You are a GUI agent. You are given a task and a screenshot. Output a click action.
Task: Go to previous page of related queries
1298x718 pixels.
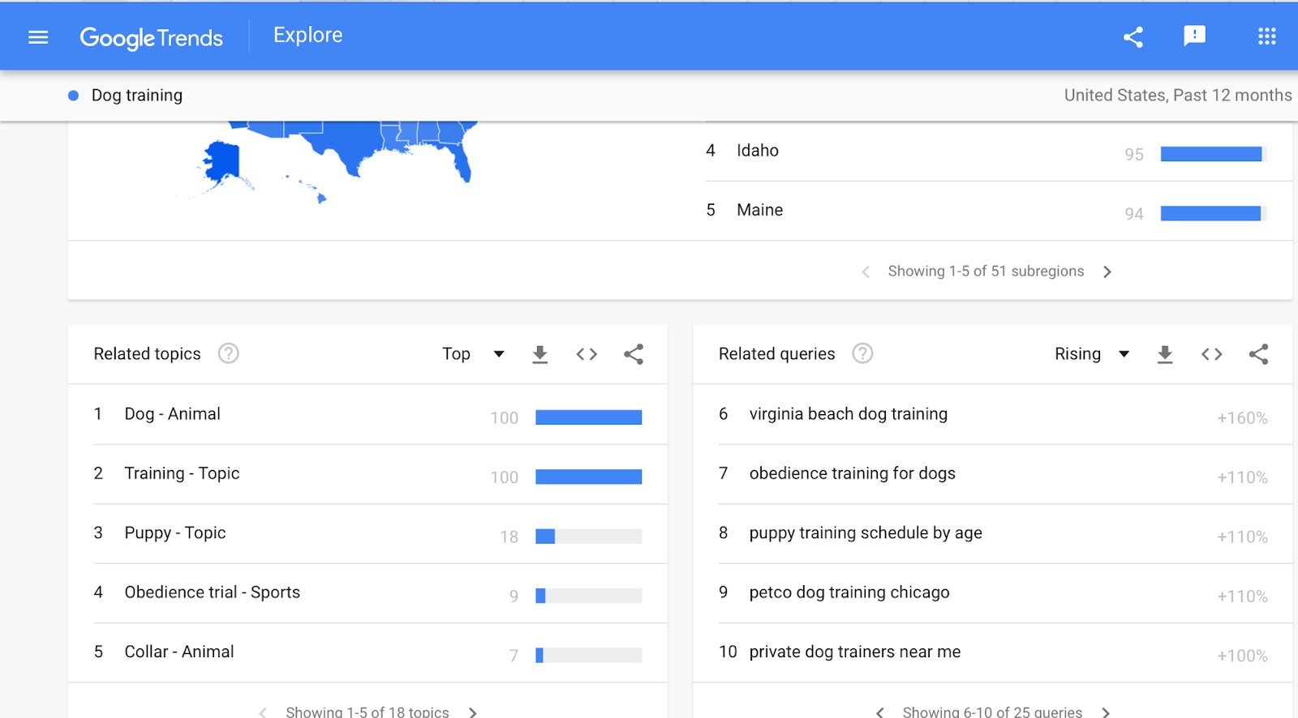click(x=880, y=712)
